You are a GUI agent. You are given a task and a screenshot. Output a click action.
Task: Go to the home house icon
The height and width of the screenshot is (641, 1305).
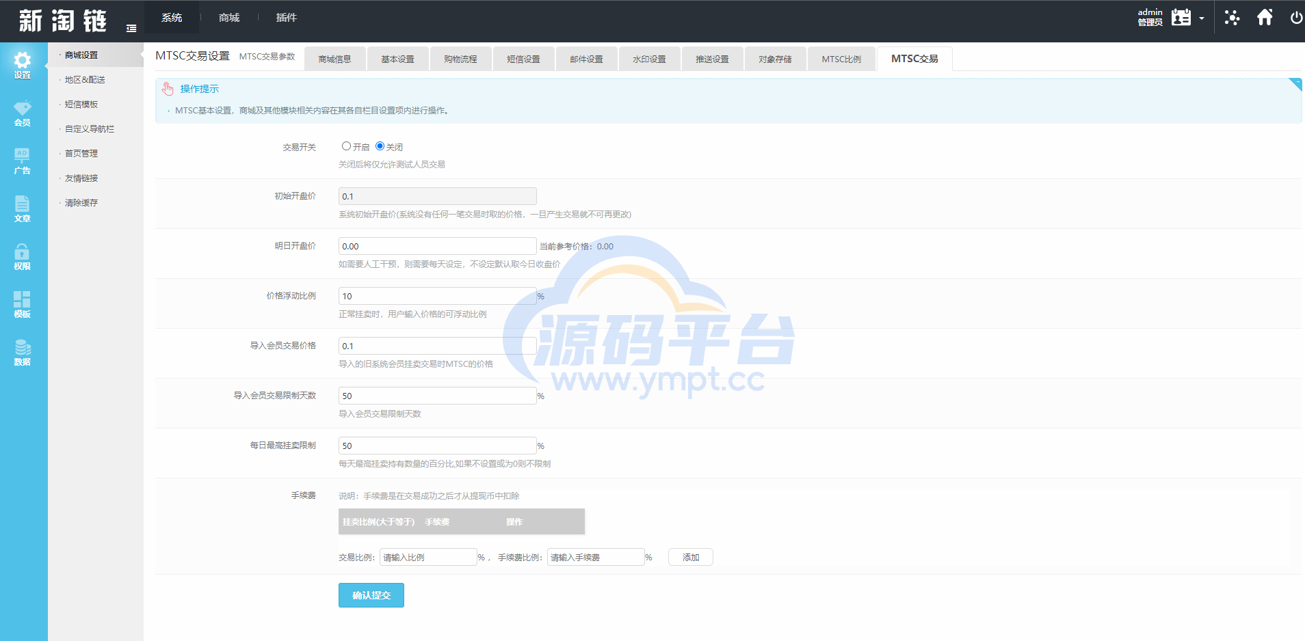(x=1265, y=17)
